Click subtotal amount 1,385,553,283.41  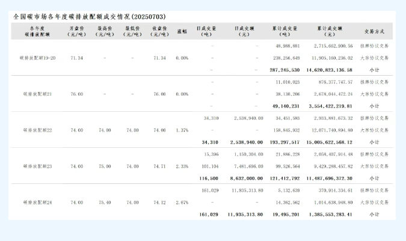coord(330,215)
